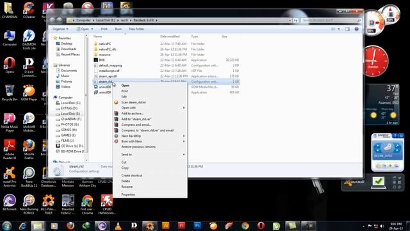Expand the Nero BackItUp submenu
Image resolution: width=410 pixels, height=231 pixels.
tap(150, 136)
